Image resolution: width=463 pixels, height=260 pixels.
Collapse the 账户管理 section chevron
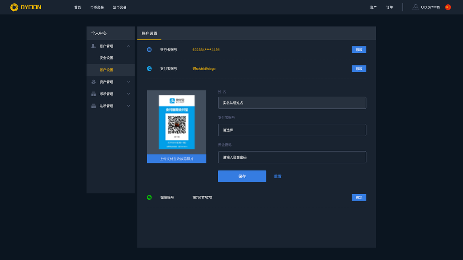point(128,46)
